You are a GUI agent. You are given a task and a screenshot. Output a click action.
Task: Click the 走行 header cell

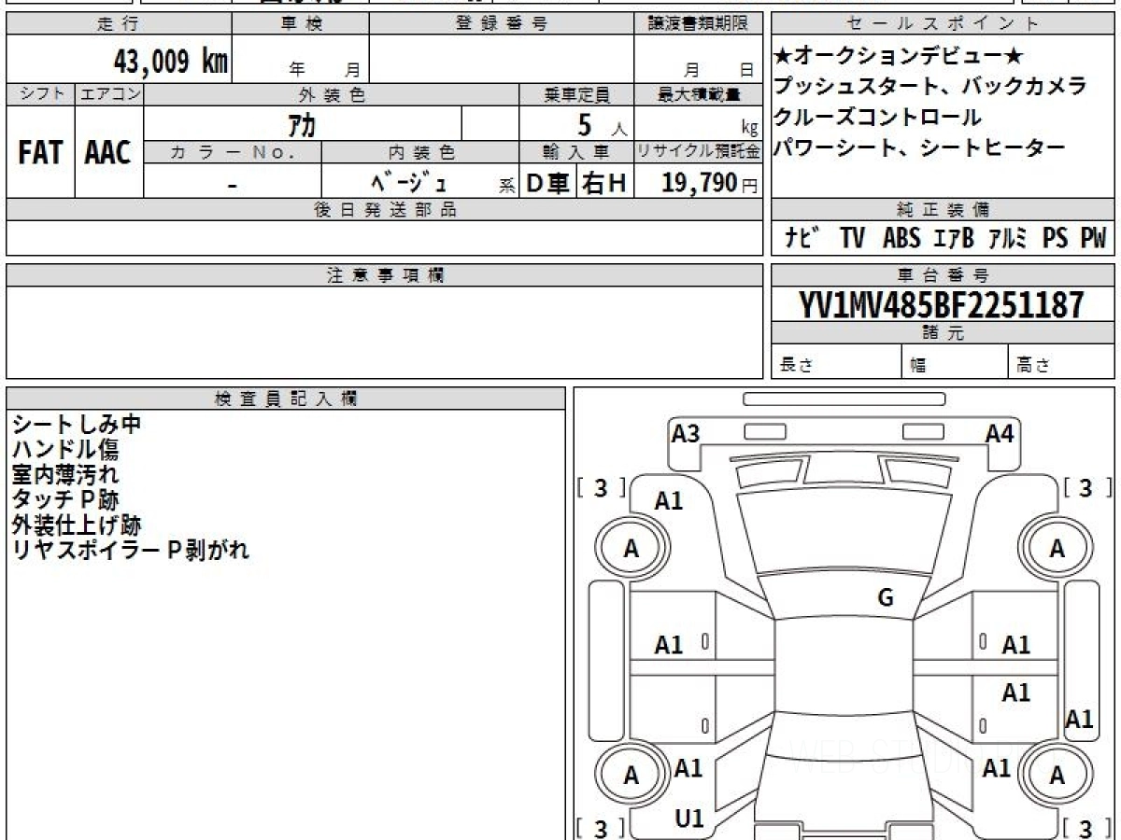tap(119, 24)
